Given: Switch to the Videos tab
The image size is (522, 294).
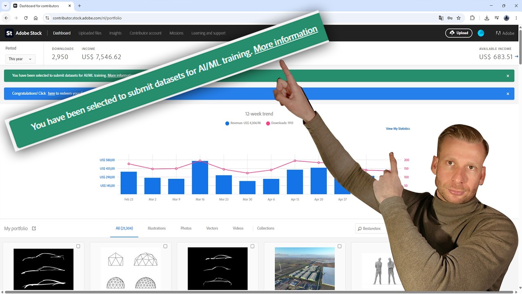Looking at the screenshot, I should (x=238, y=228).
